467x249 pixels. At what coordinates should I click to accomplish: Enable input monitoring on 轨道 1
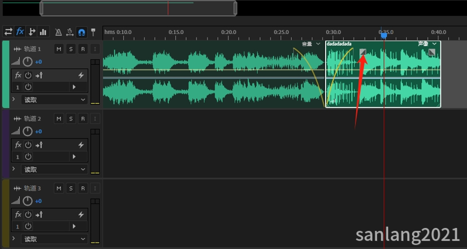point(95,49)
